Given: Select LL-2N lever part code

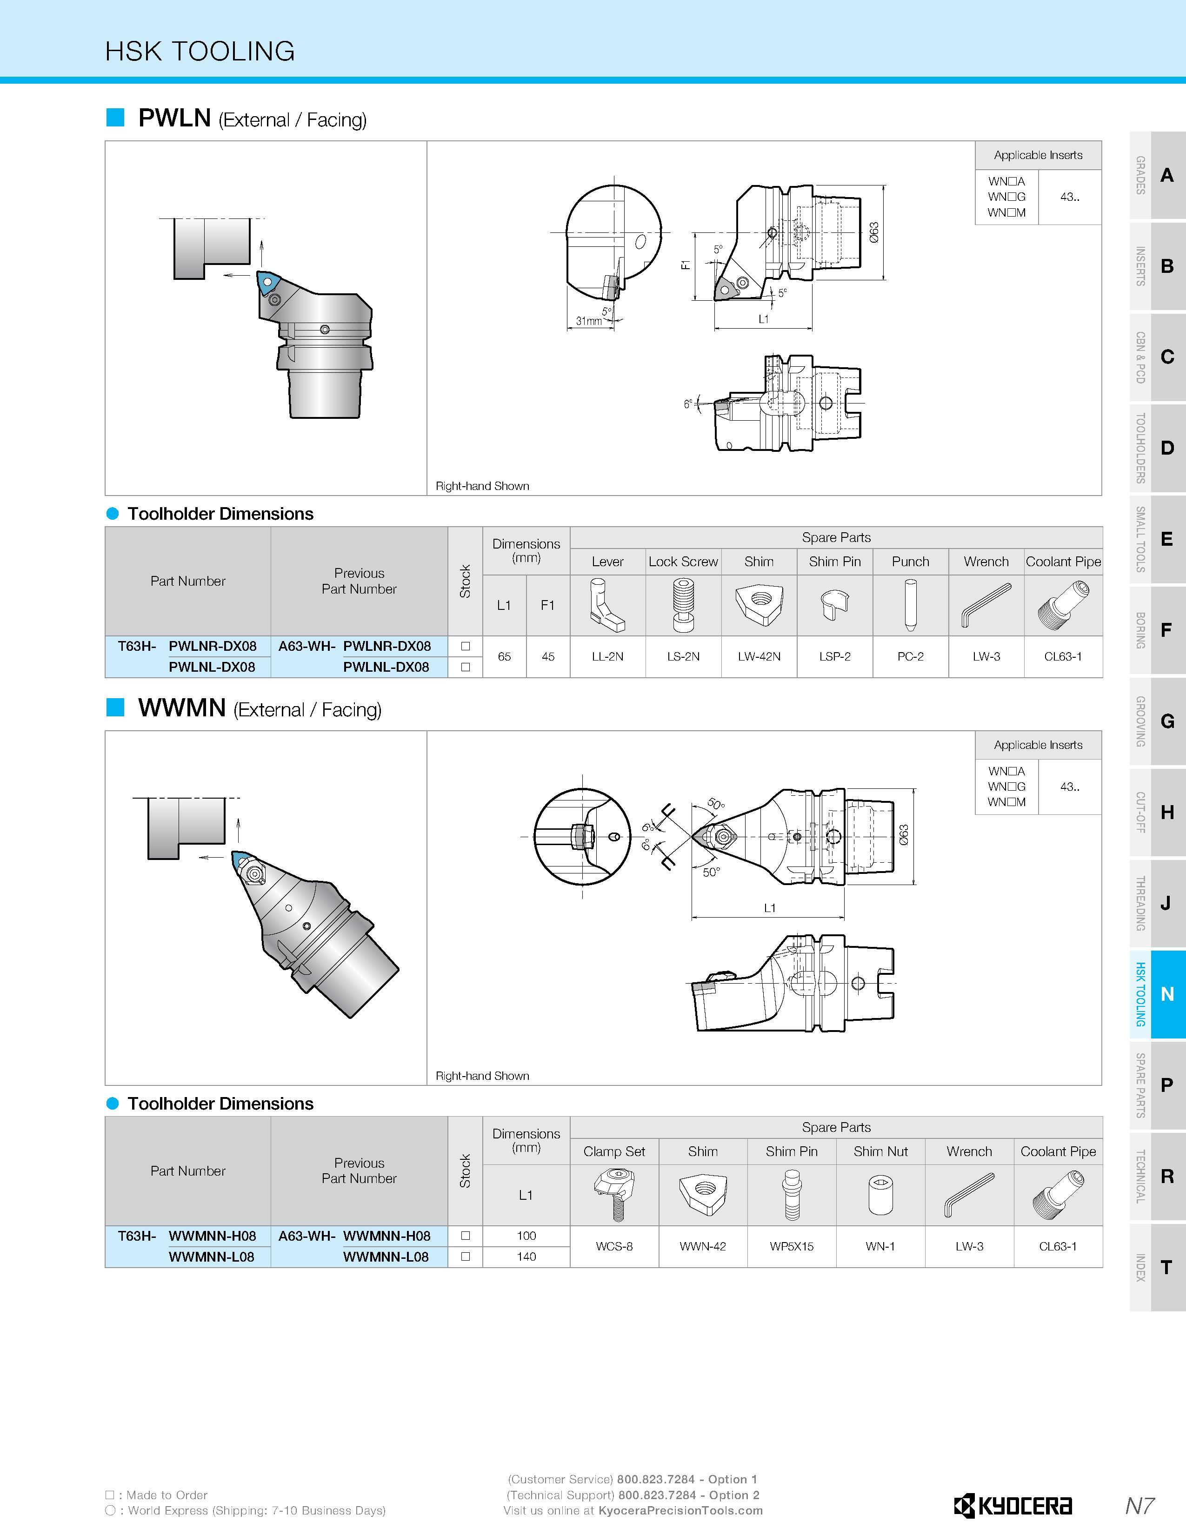Looking at the screenshot, I should coord(607,657).
